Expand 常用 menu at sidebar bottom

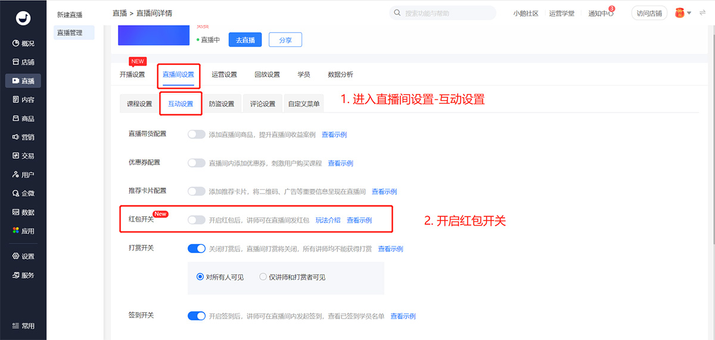[x=23, y=326]
